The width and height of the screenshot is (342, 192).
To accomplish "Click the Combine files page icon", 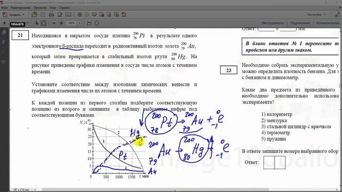I will point(109,14).
